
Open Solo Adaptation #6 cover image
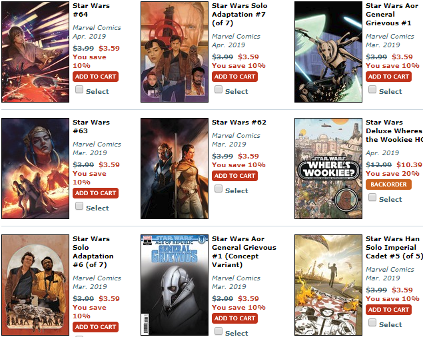[35, 285]
